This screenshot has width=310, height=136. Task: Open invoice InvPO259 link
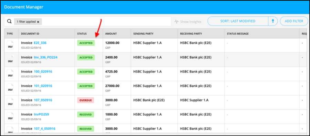(41, 114)
